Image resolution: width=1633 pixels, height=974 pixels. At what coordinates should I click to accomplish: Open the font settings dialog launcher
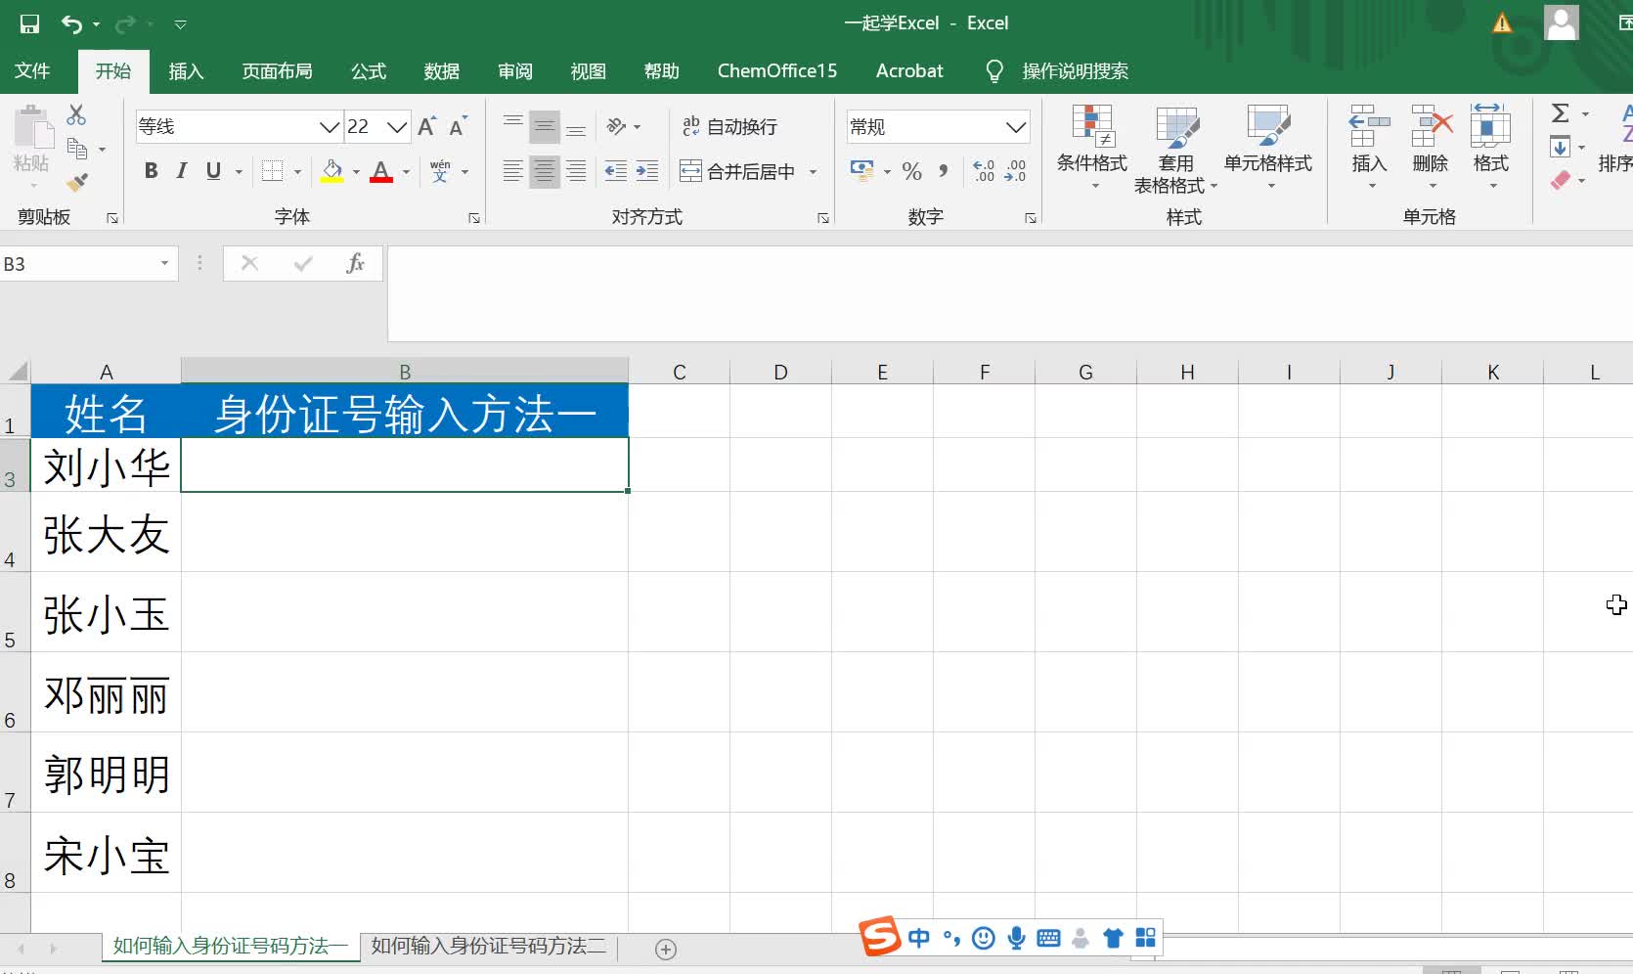[474, 218]
